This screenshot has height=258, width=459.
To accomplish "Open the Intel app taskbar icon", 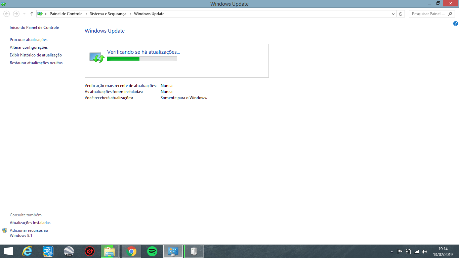I will [48, 251].
